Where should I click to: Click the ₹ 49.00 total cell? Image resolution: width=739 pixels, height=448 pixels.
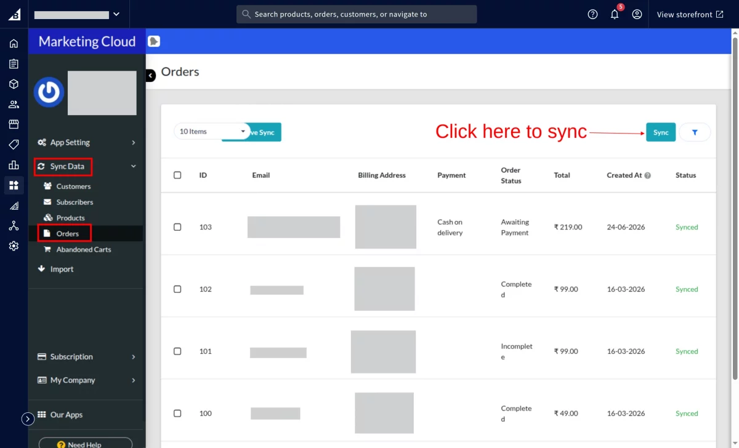pos(566,414)
